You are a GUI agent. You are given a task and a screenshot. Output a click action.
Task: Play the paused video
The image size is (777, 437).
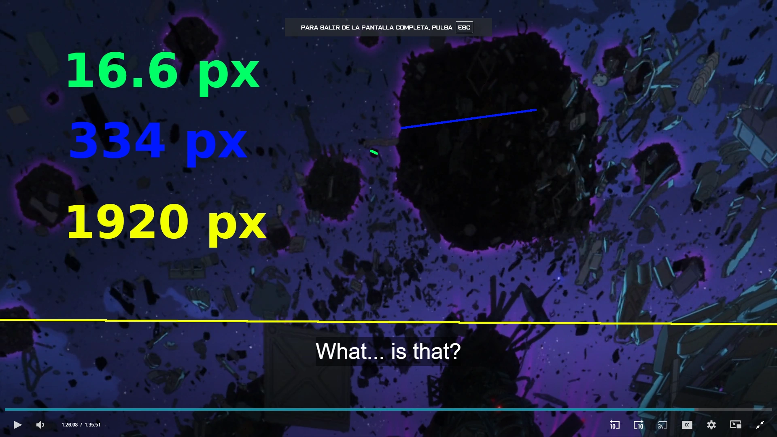[x=17, y=425]
